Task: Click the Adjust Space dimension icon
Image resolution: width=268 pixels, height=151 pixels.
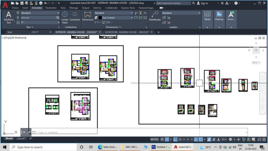Action: click(140, 13)
